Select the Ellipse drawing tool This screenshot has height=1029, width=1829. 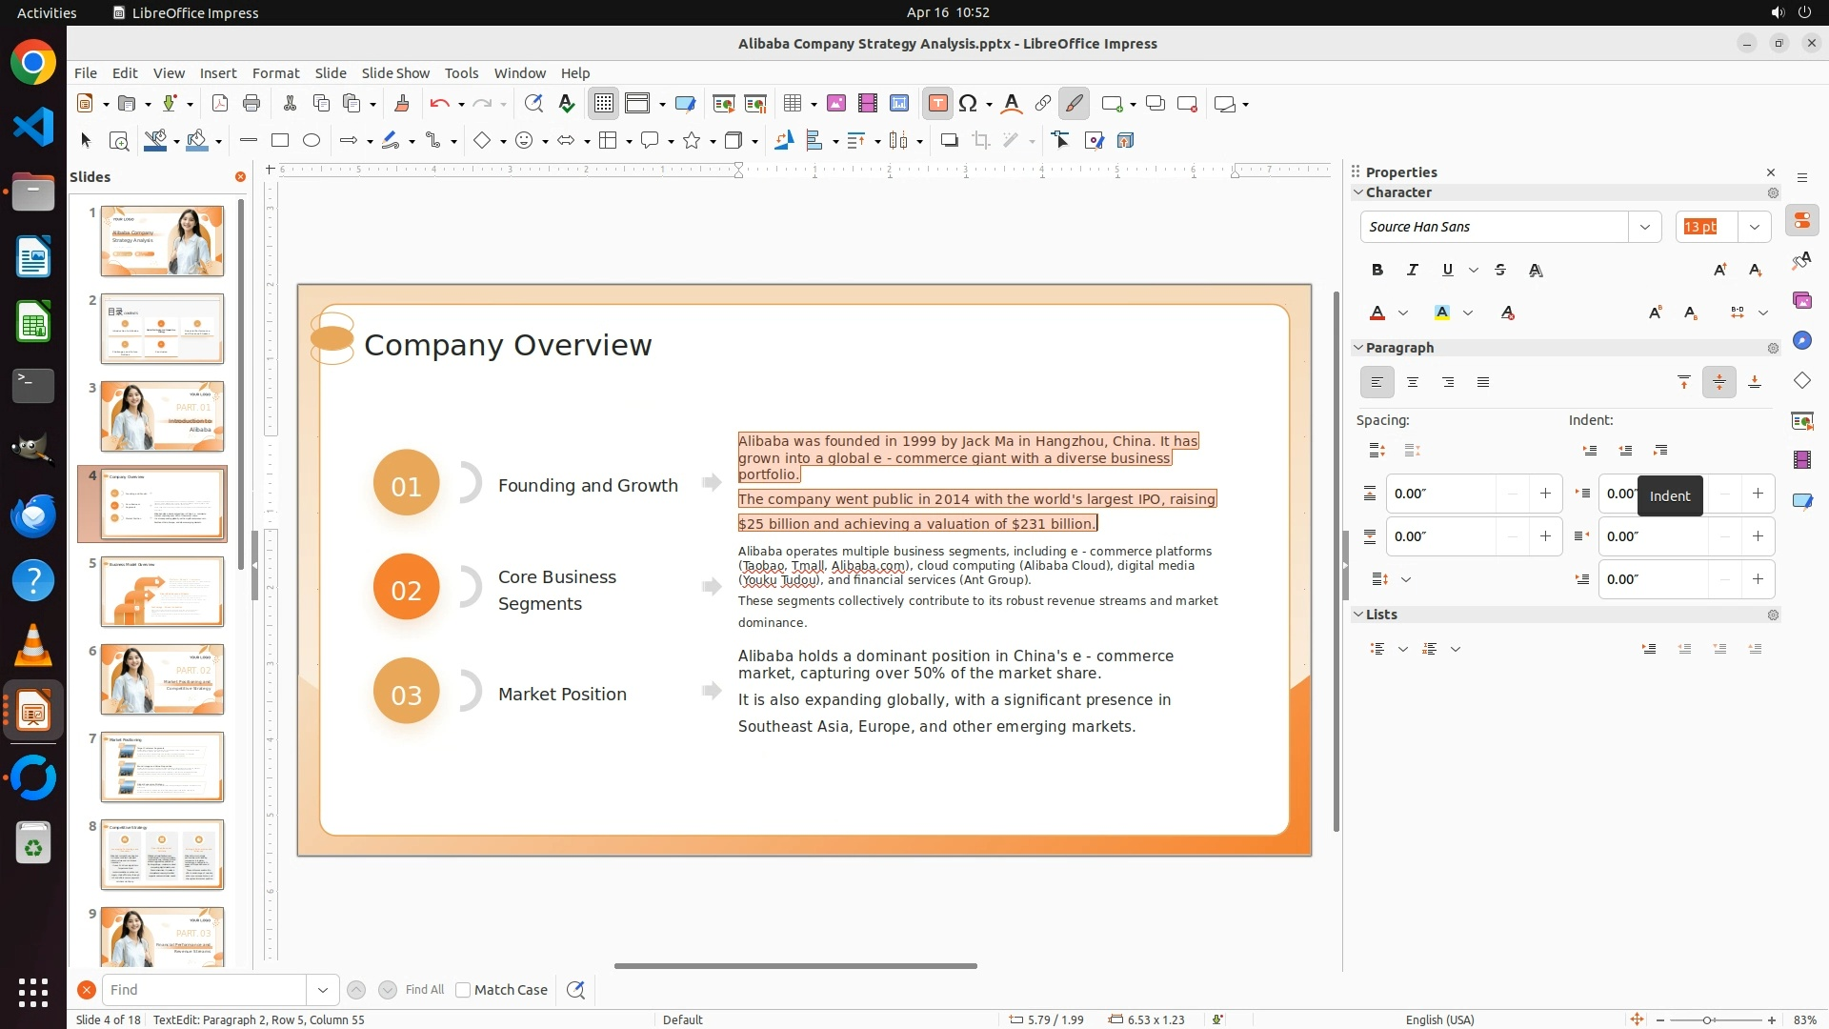312,140
